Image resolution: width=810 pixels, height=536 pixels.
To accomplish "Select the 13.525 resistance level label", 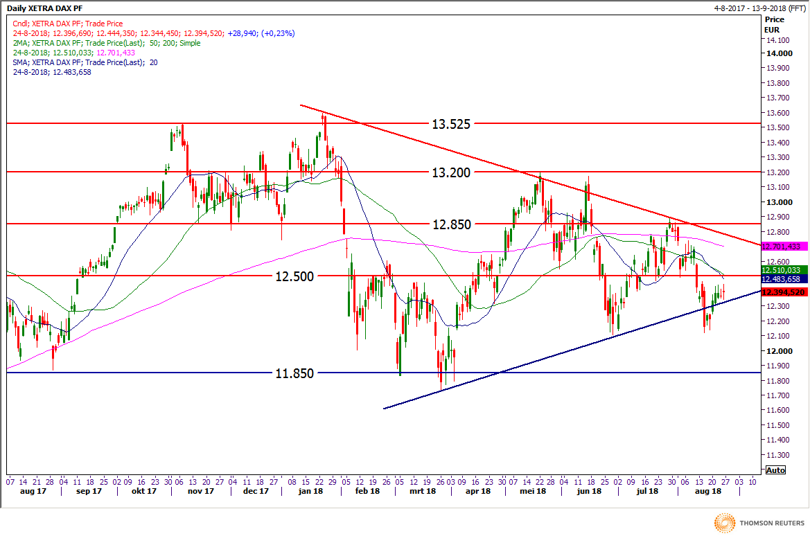I will pos(451,124).
